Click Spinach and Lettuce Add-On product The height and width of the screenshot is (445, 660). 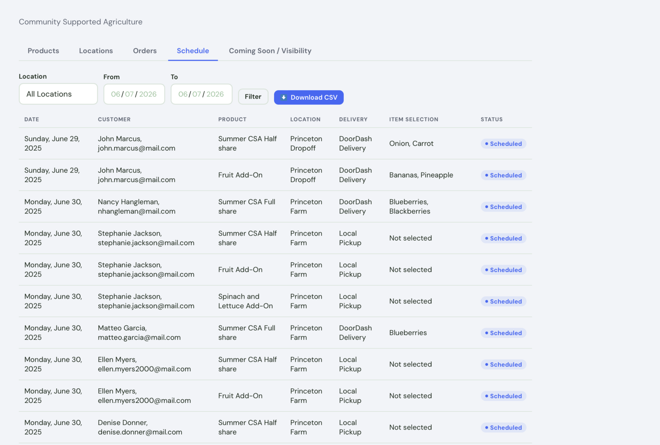[x=245, y=301]
